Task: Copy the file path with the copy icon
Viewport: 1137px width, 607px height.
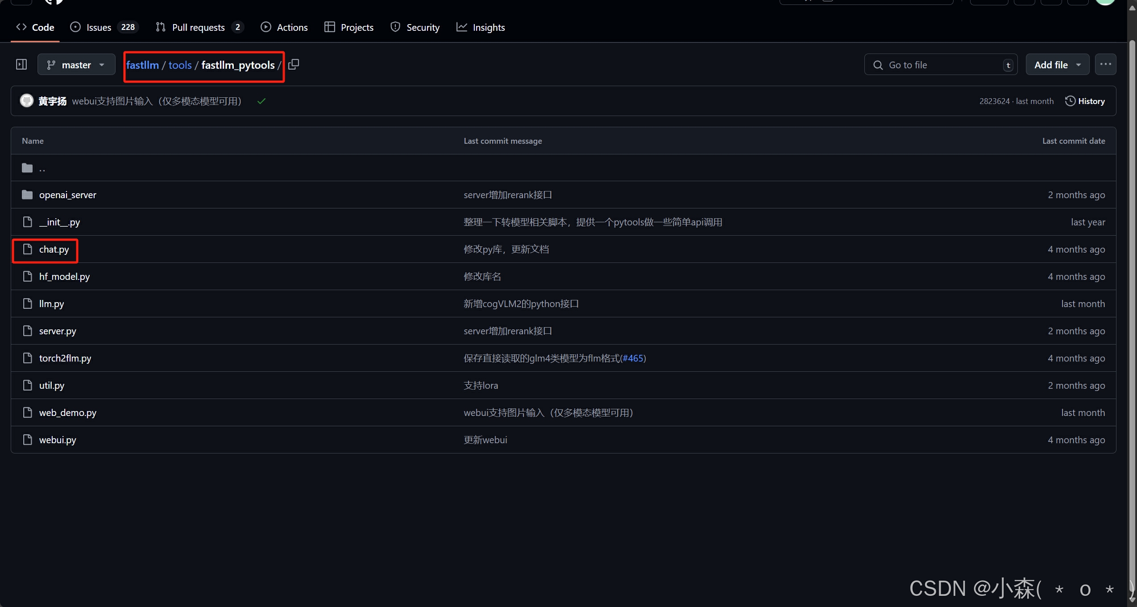Action: click(294, 65)
